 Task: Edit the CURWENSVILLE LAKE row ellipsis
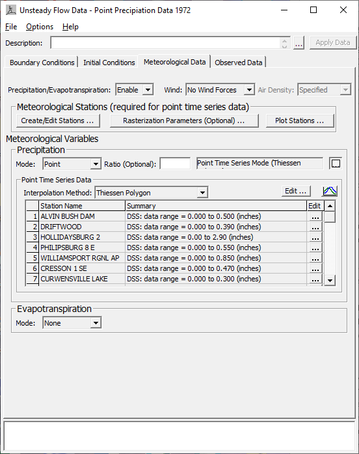[315, 279]
